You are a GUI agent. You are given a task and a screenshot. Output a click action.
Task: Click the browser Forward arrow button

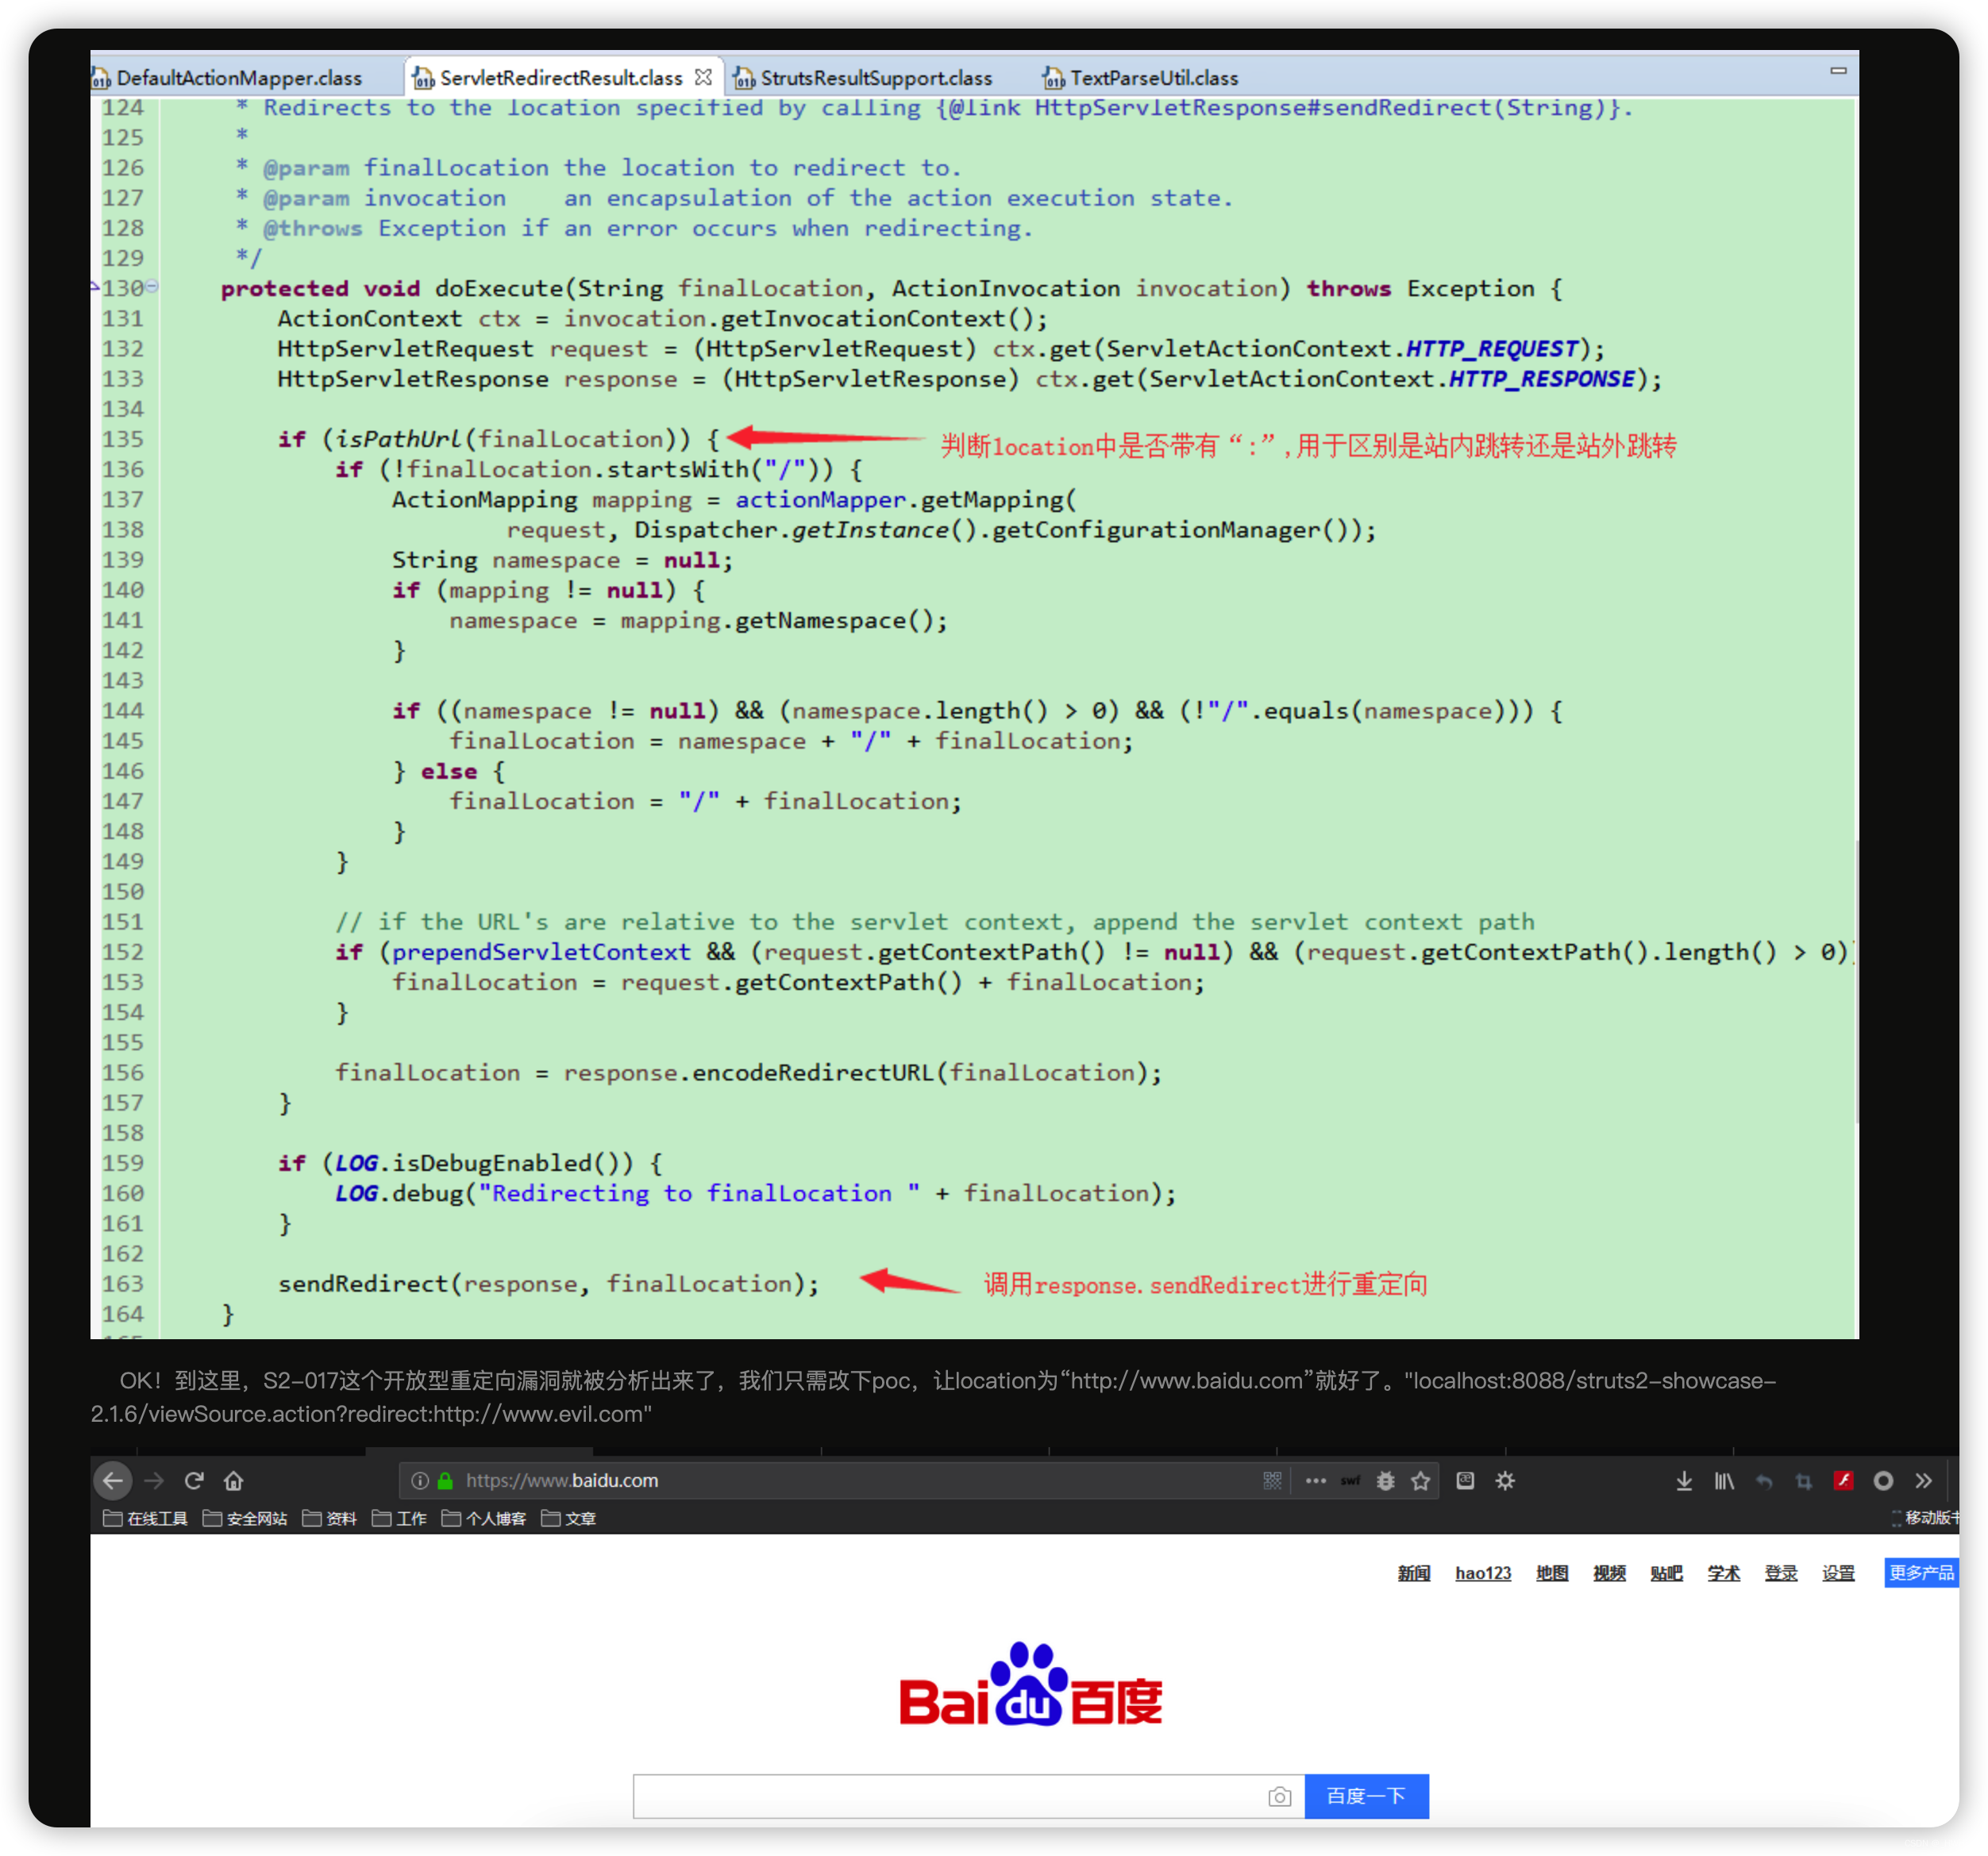154,1480
